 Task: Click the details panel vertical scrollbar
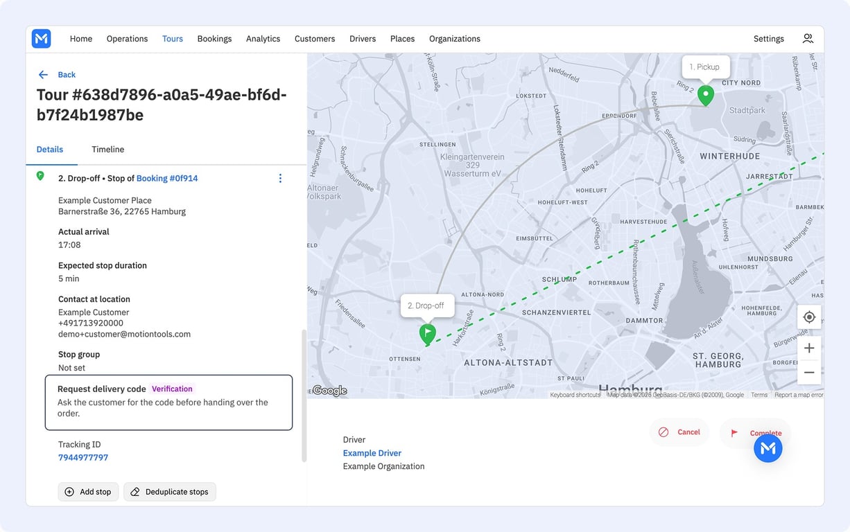coord(304,396)
